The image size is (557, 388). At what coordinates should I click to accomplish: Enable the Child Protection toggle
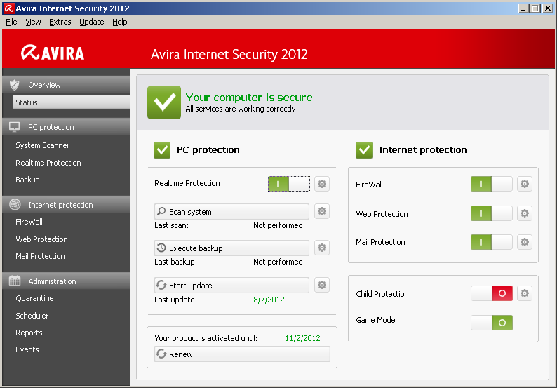pyautogui.click(x=491, y=293)
